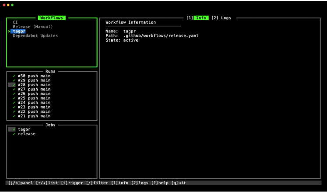Click the success checkmark of run #25
327x192 pixels.
(x=14, y=98)
